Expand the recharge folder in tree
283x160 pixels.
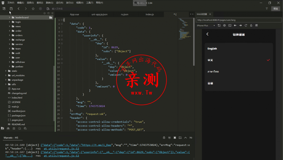pos(9,40)
